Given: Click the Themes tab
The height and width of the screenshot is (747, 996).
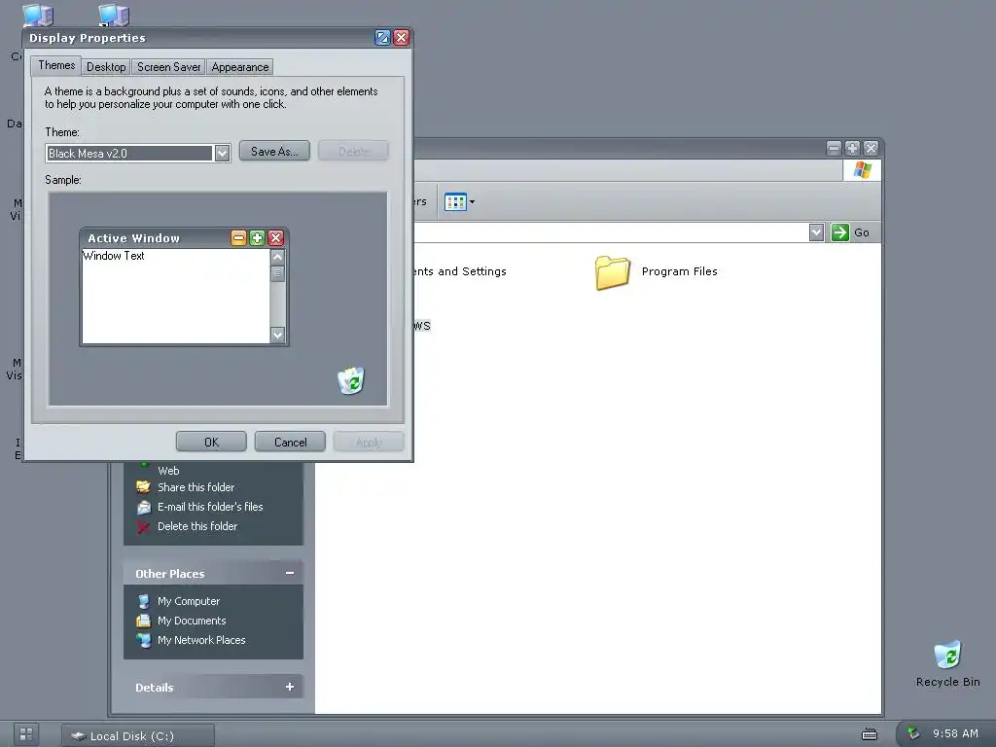Looking at the screenshot, I should pyautogui.click(x=55, y=65).
